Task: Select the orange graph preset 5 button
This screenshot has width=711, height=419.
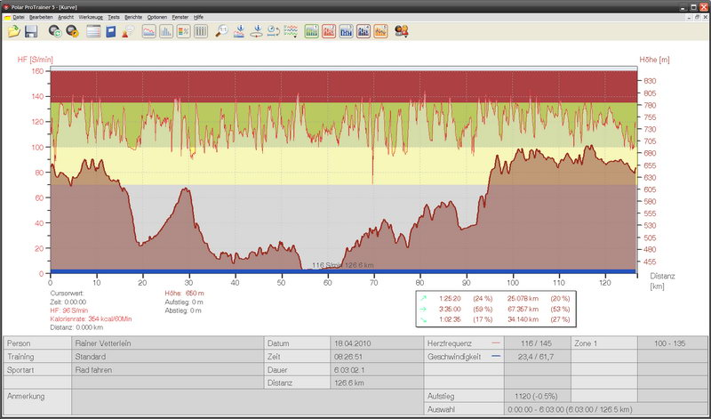Action: coord(379,31)
